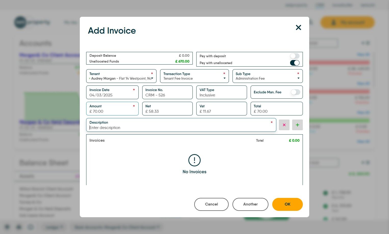Click the Net value field
Screen dimensions: 389x234
[x=167, y=109]
